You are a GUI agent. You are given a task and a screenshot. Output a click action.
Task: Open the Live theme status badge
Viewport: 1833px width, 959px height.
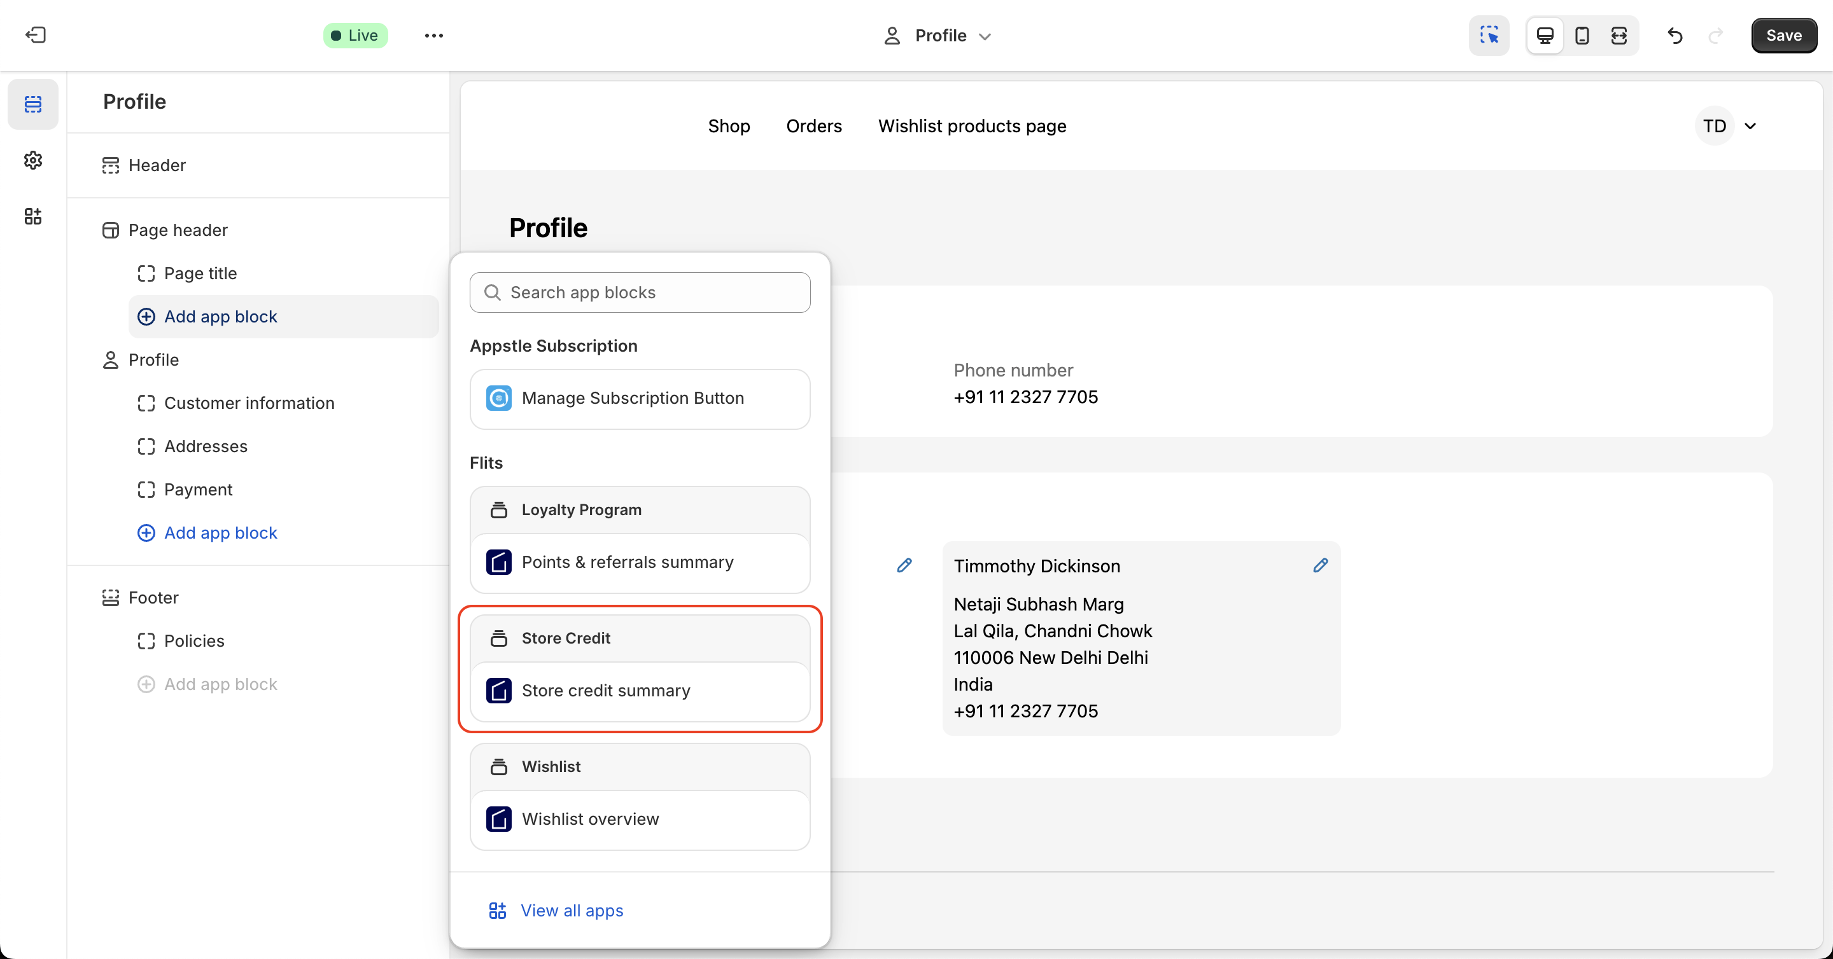[x=355, y=35]
